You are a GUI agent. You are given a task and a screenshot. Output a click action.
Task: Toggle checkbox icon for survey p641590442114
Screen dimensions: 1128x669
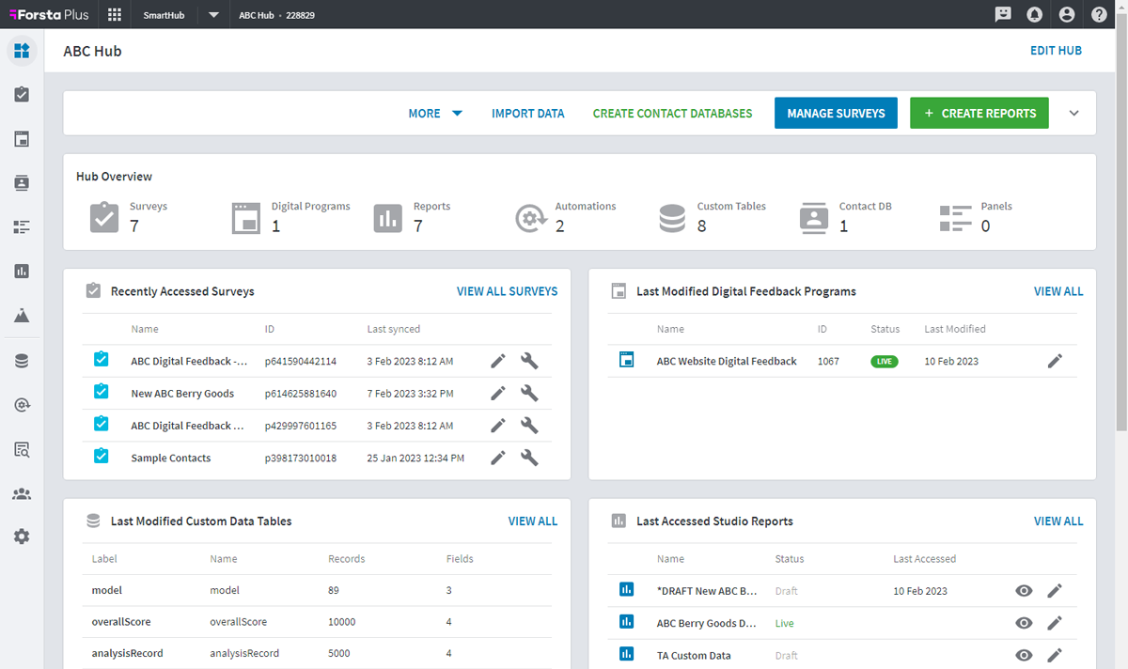102,359
